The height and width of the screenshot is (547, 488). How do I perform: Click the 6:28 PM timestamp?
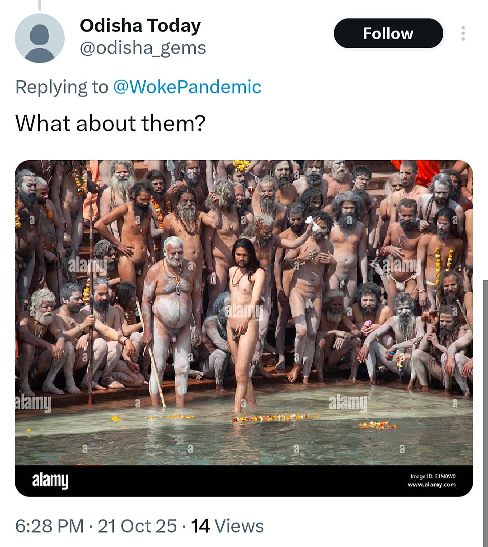50,526
